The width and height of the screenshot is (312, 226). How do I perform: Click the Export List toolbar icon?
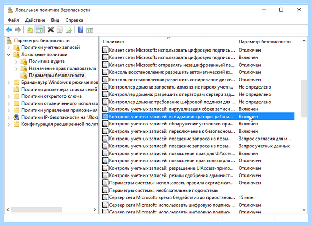(69, 30)
